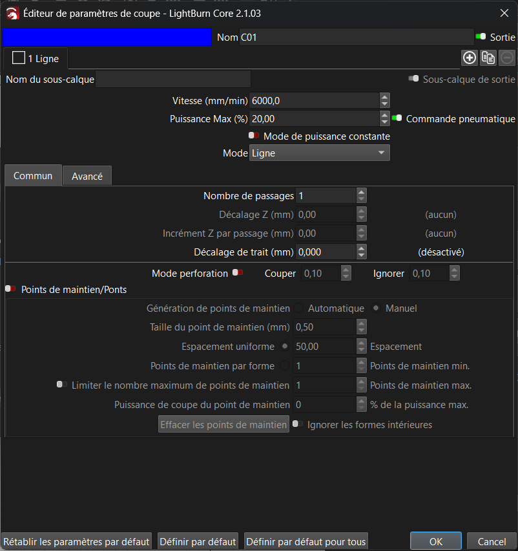Cancel the cut settings dialog

(492, 541)
